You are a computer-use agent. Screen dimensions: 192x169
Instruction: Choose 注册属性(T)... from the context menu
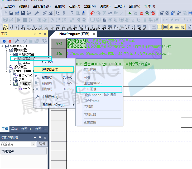click(x=51, y=97)
